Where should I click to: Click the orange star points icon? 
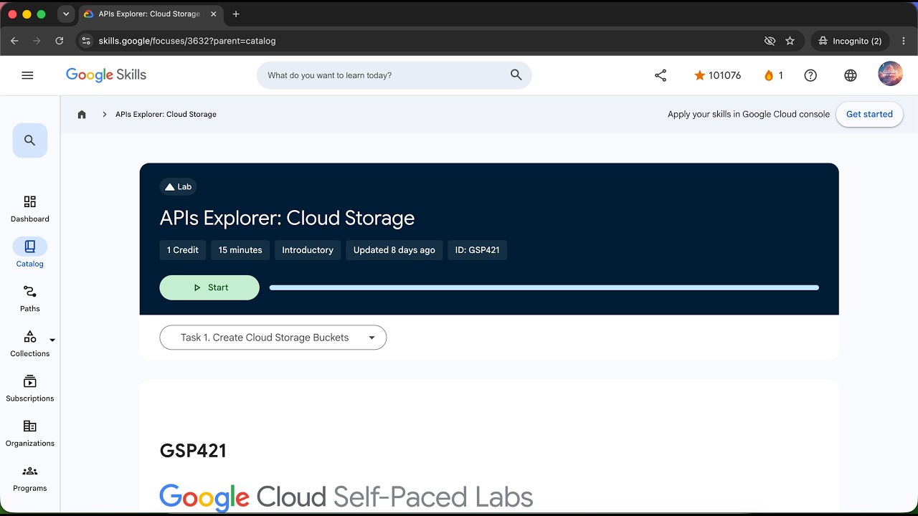click(x=699, y=75)
